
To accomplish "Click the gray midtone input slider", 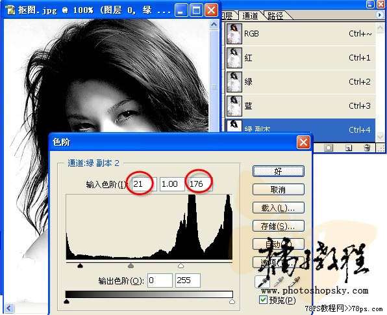I will (x=131, y=266).
